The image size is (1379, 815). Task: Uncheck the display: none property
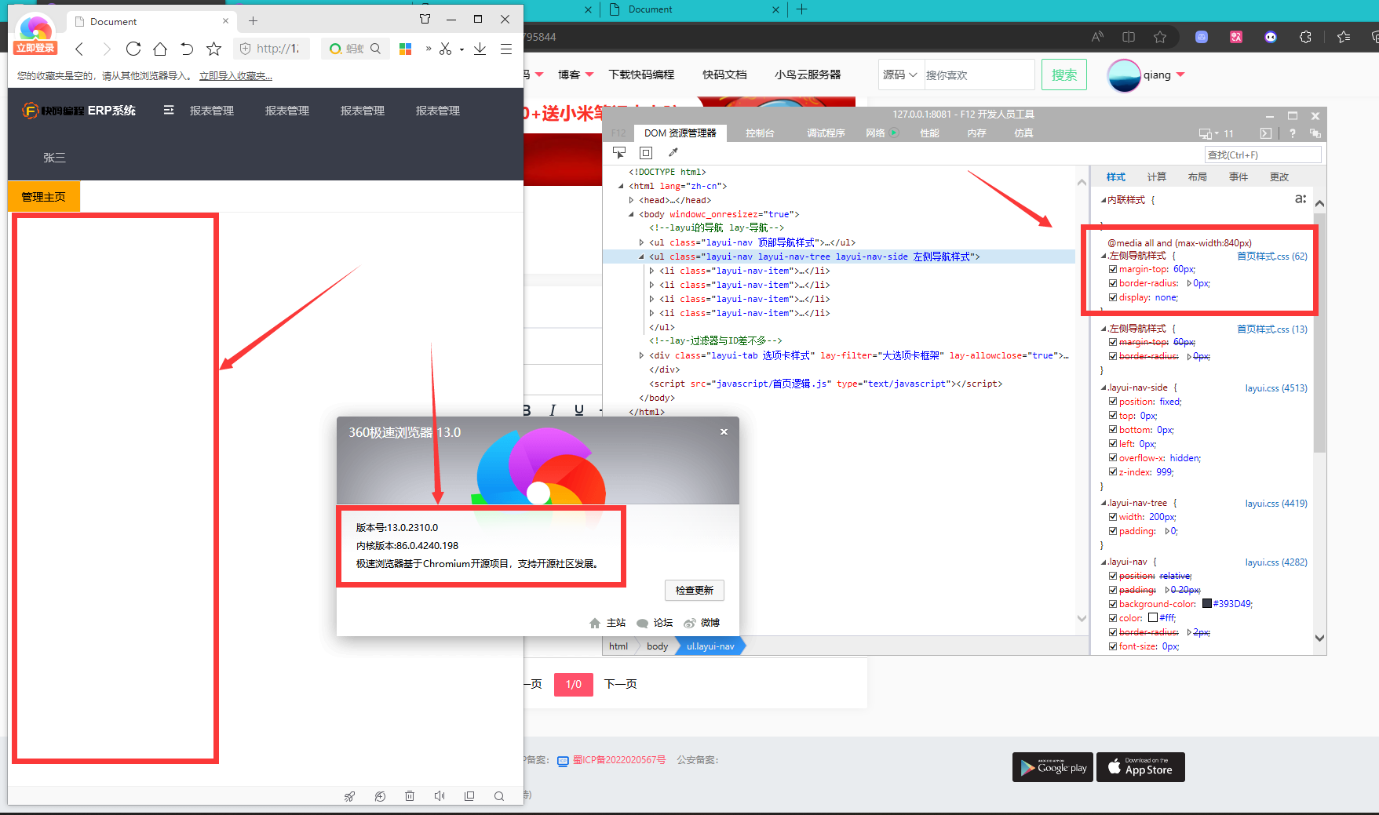click(1113, 297)
